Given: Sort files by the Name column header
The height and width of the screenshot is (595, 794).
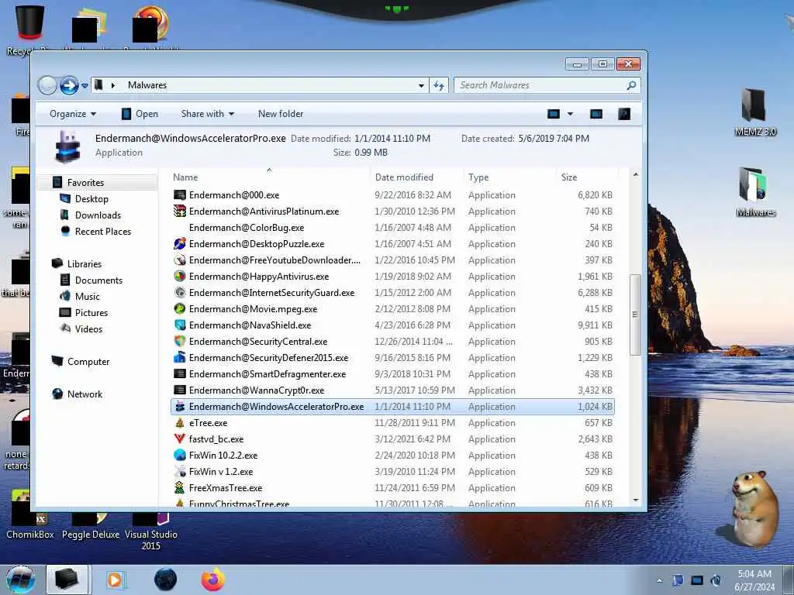Looking at the screenshot, I should (185, 177).
